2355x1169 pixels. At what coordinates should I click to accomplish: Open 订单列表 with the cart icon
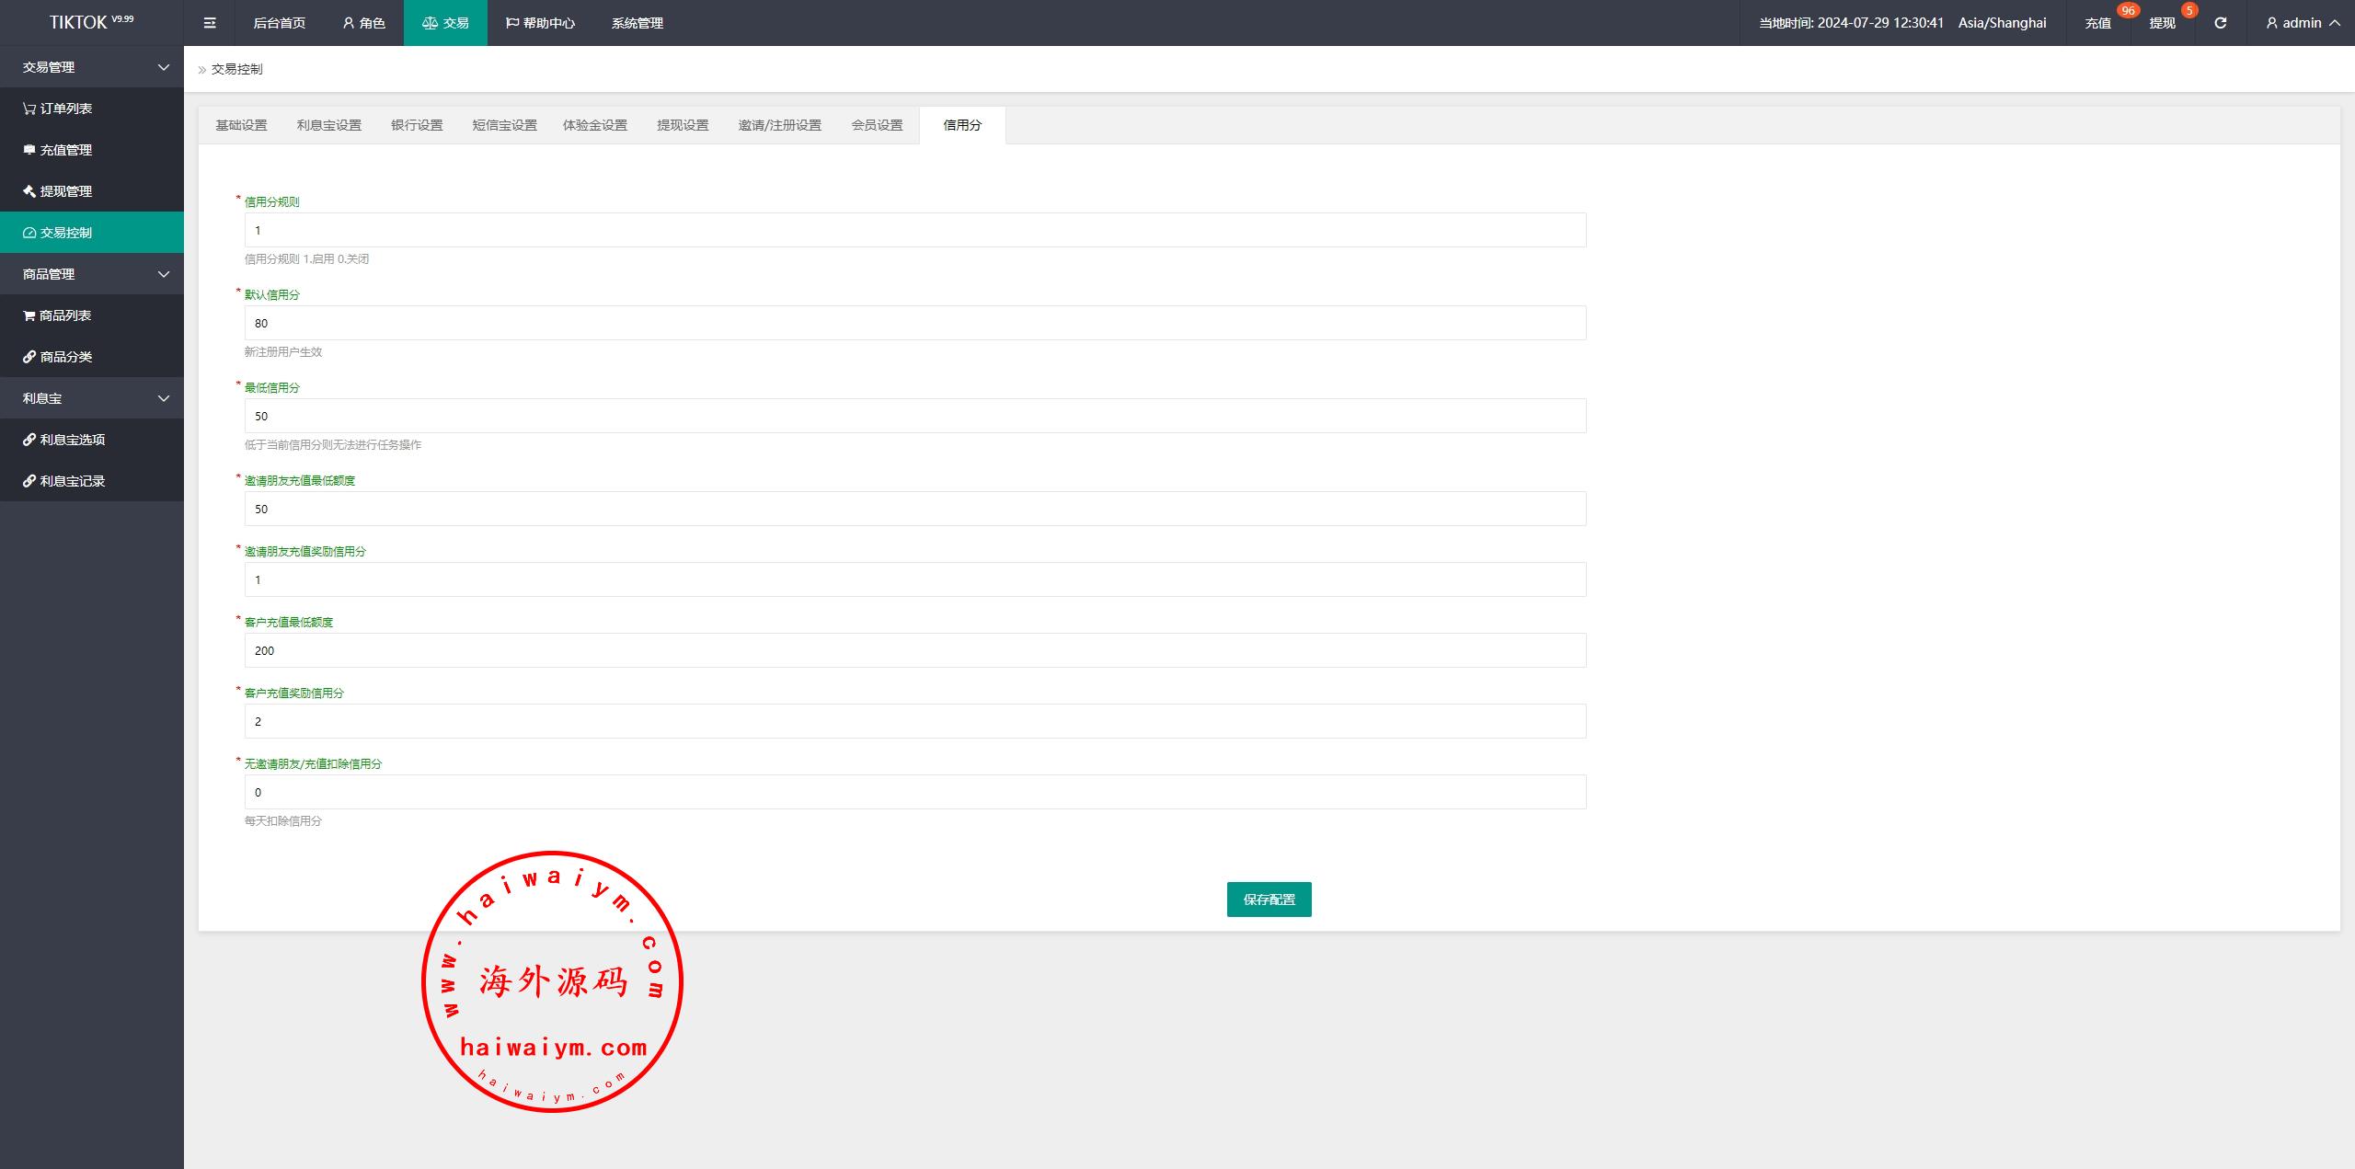[57, 109]
